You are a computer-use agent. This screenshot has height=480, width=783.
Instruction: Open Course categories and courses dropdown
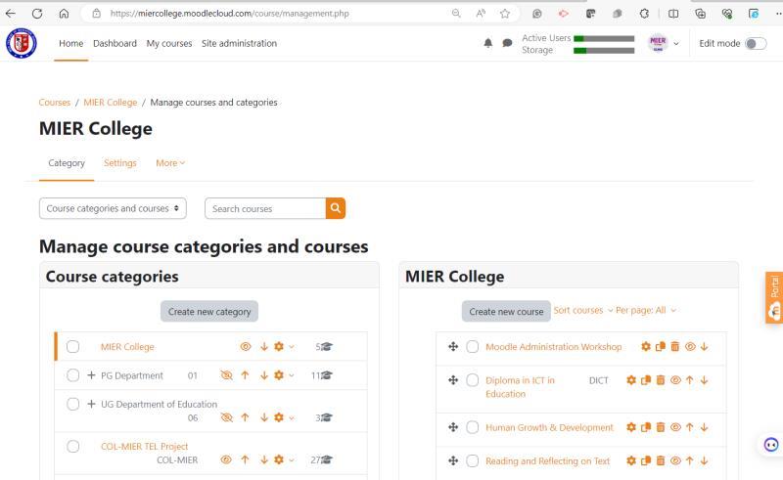(x=113, y=208)
